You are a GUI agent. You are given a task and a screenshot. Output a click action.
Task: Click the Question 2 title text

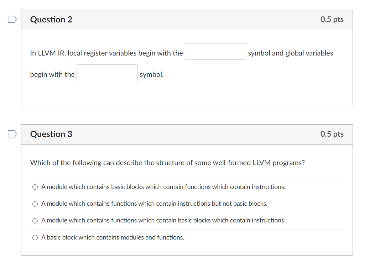[51, 20]
